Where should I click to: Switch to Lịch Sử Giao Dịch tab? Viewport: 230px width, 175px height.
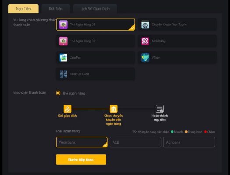pyautogui.click(x=95, y=9)
